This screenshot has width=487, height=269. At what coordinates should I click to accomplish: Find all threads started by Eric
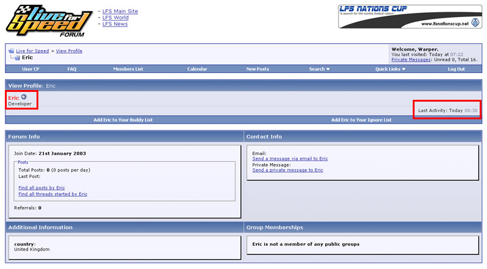coord(53,194)
